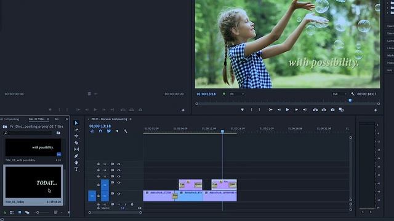Switch Project panel to freeform view
394x221 pixels.
(x=27, y=212)
